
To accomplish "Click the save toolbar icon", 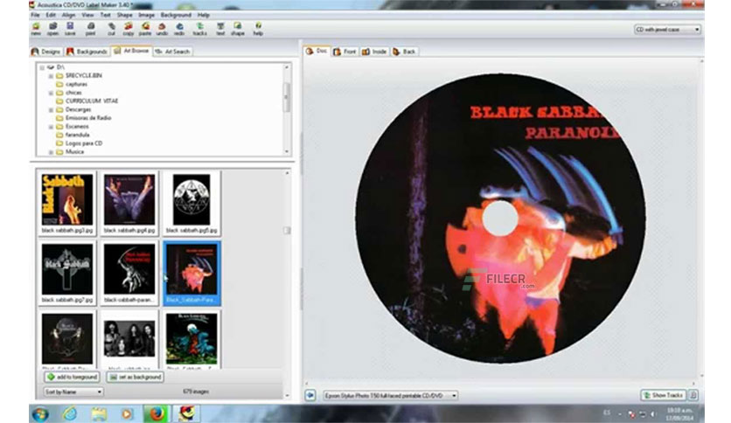I will click(x=70, y=29).
